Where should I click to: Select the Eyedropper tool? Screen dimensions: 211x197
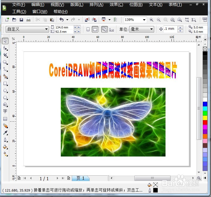pos(5,133)
